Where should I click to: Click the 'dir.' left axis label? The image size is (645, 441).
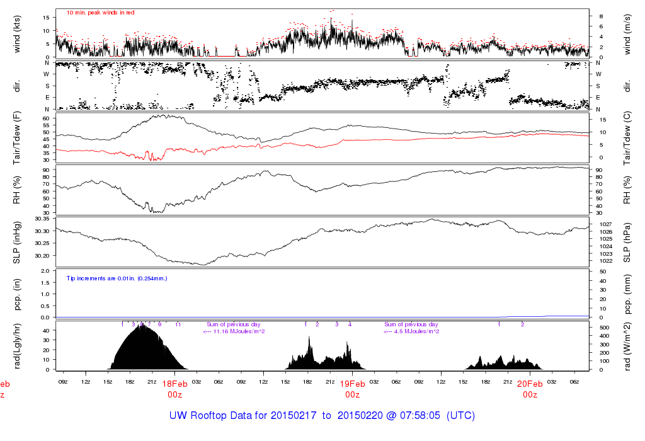point(17,86)
